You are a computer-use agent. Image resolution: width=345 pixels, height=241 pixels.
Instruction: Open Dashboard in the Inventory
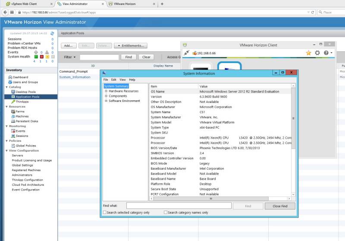pyautogui.click(x=20, y=77)
